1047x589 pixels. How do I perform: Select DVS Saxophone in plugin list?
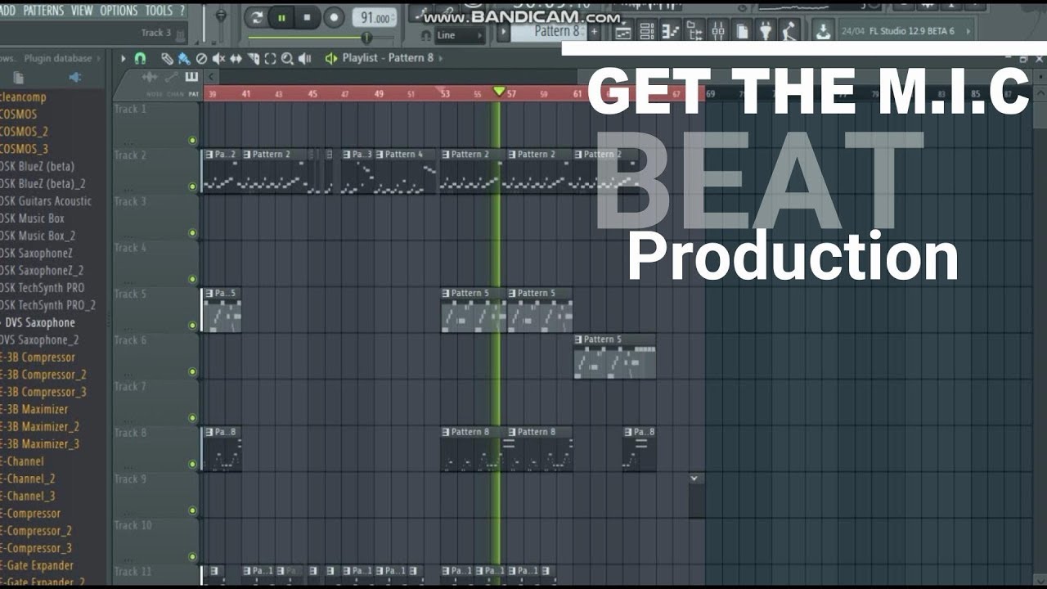40,322
